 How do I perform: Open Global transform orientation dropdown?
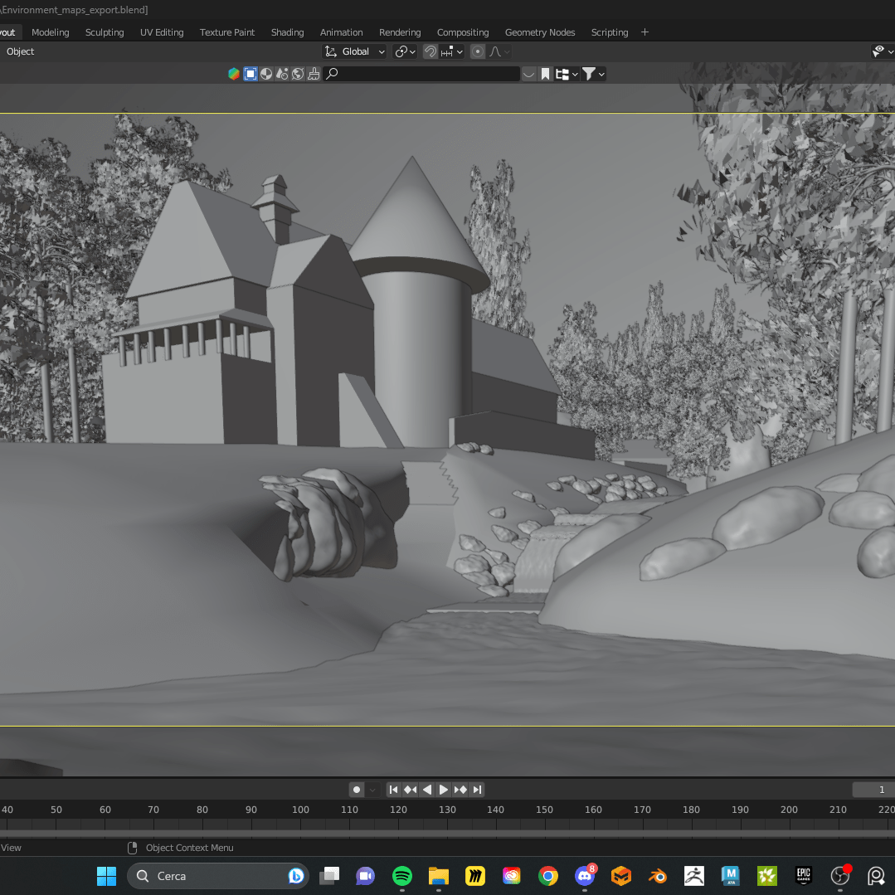click(x=356, y=51)
